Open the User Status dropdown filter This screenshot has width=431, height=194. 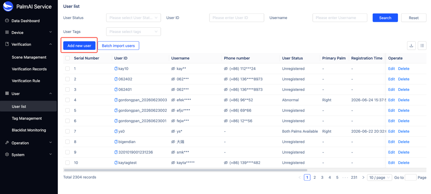[133, 18]
